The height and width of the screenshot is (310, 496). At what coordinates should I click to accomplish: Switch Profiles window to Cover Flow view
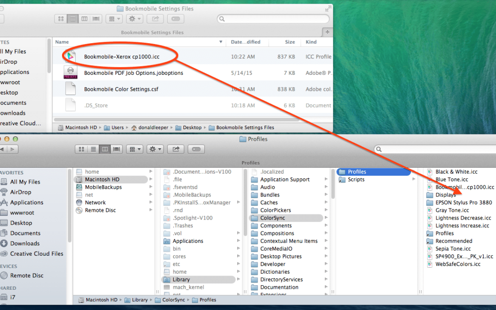click(117, 149)
